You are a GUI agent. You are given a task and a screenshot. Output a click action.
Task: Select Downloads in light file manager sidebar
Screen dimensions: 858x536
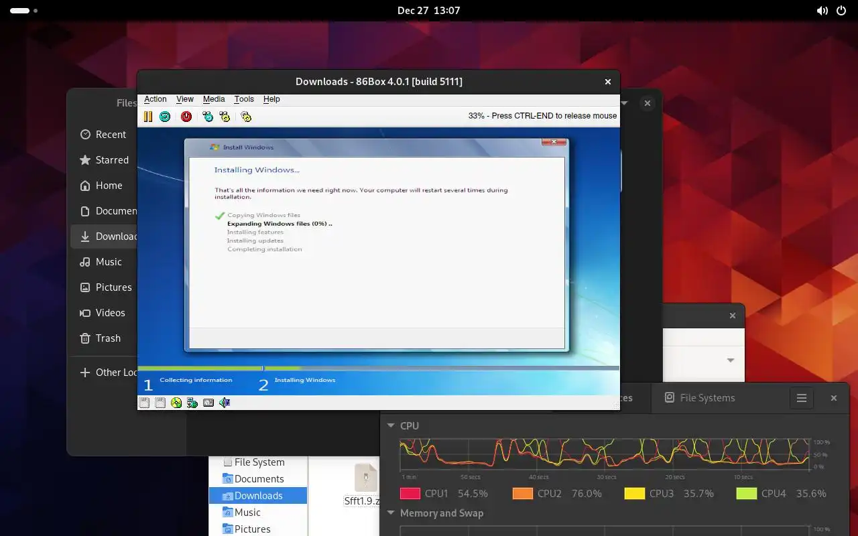pos(259,496)
